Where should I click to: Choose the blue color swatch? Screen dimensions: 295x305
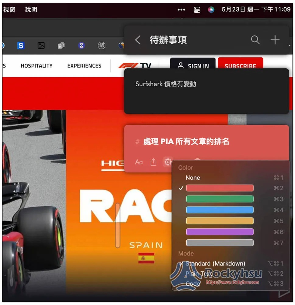[x=219, y=210]
